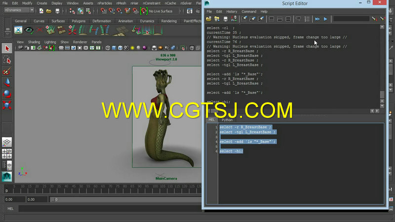Open the Polygons shelf tab

79,21
